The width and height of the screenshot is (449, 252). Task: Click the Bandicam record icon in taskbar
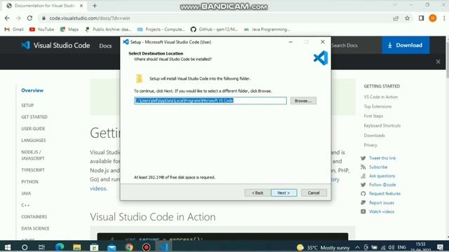pos(147,247)
